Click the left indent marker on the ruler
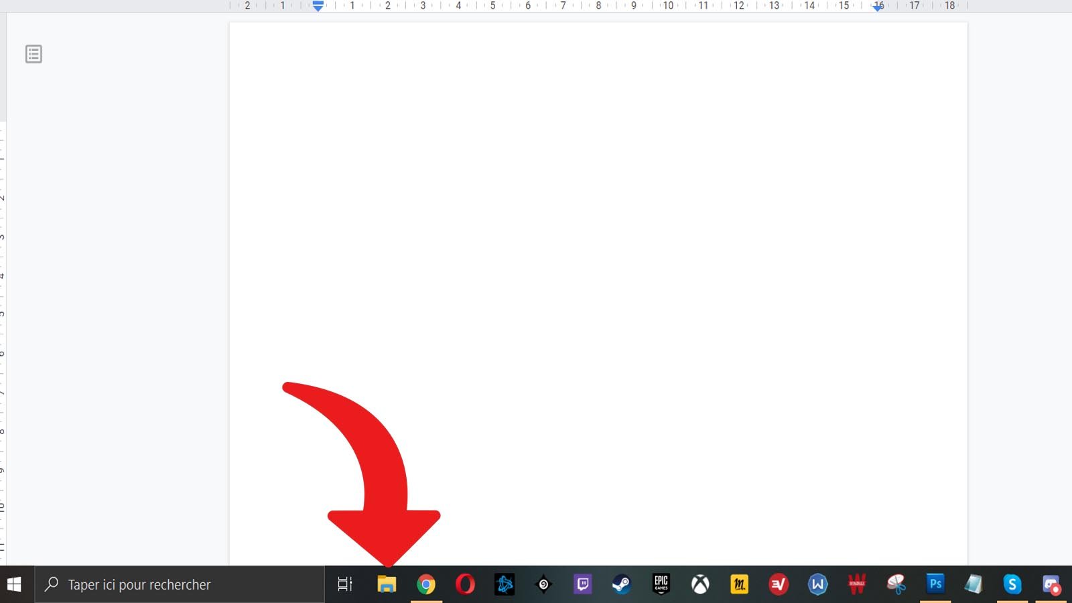Screen dimensions: 1072x603 click(317, 7)
